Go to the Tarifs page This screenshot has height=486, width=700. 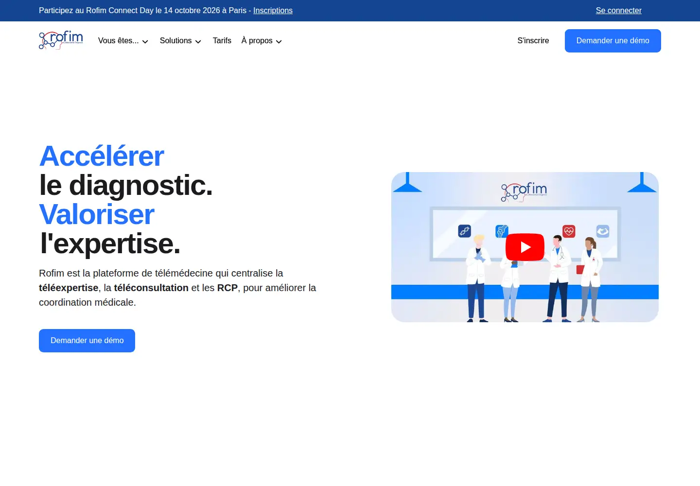(222, 41)
